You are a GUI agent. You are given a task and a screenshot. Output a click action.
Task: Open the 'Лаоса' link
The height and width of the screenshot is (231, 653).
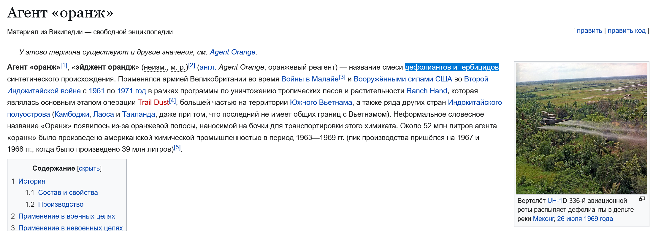[x=103, y=114]
